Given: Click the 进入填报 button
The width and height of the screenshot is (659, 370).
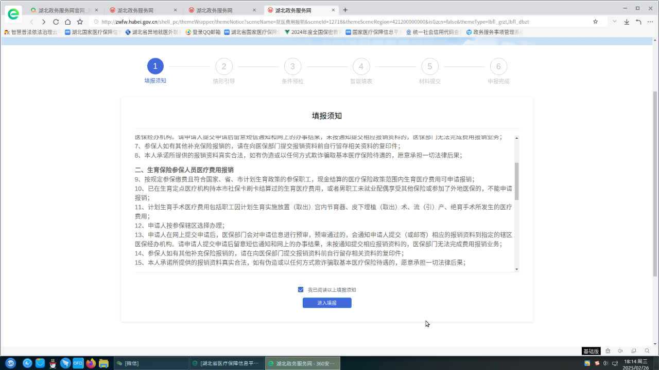Looking at the screenshot, I should point(327,303).
